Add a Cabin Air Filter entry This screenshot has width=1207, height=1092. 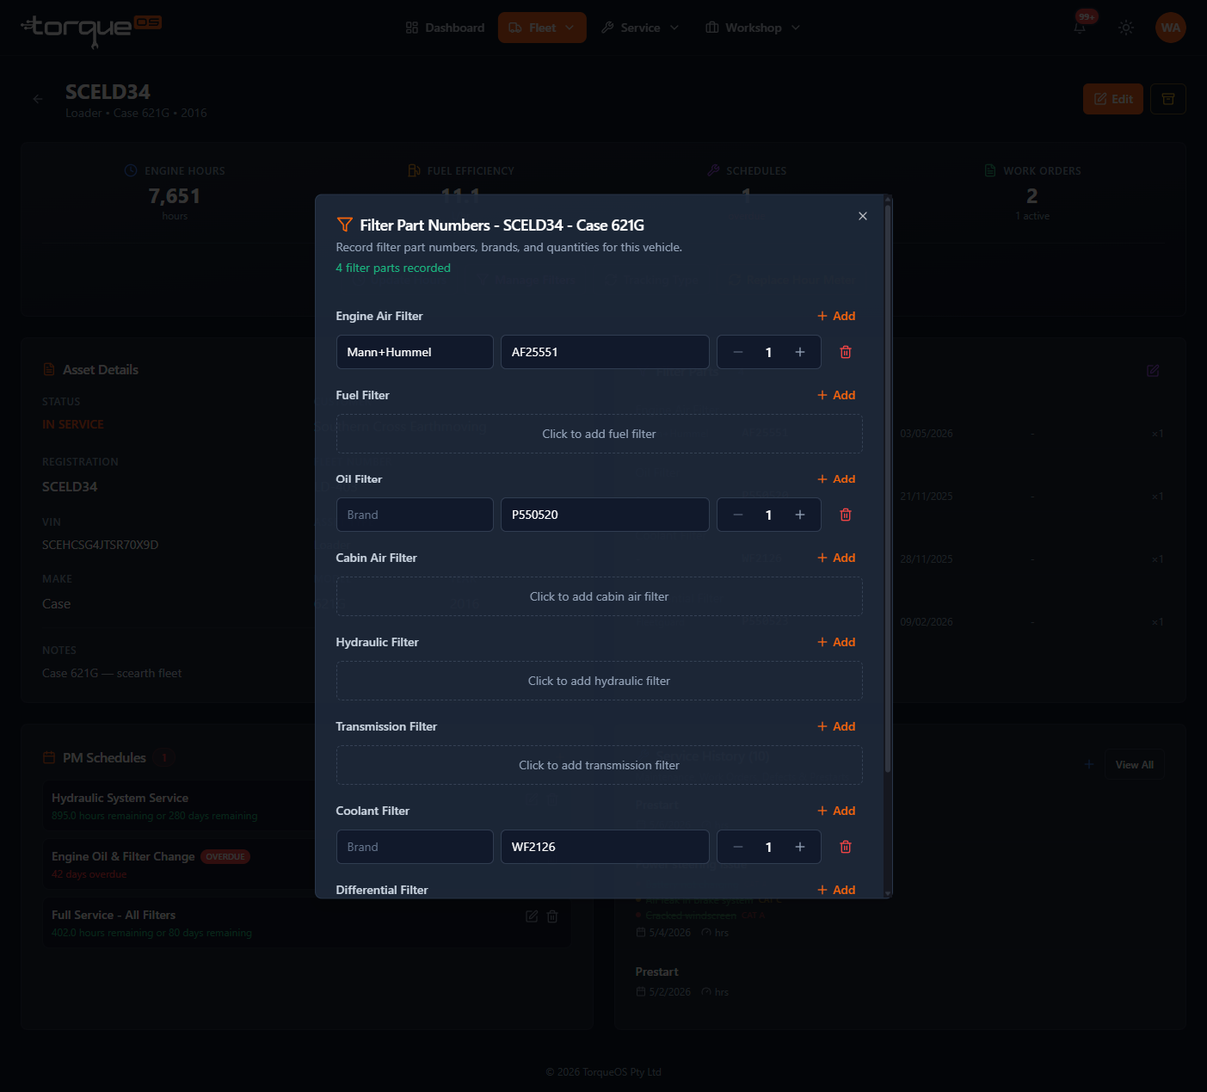(x=836, y=558)
